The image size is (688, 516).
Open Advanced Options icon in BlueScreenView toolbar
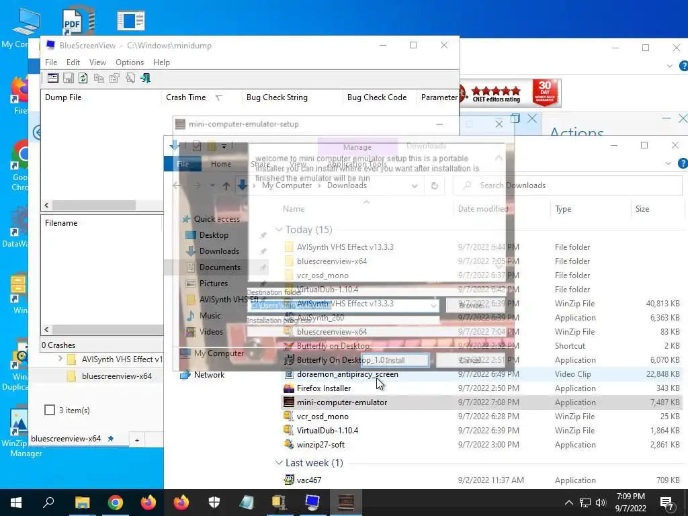[x=53, y=78]
